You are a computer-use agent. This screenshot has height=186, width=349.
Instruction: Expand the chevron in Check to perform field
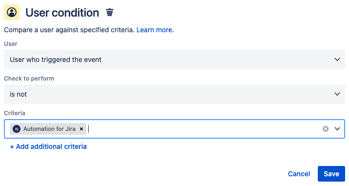point(337,94)
